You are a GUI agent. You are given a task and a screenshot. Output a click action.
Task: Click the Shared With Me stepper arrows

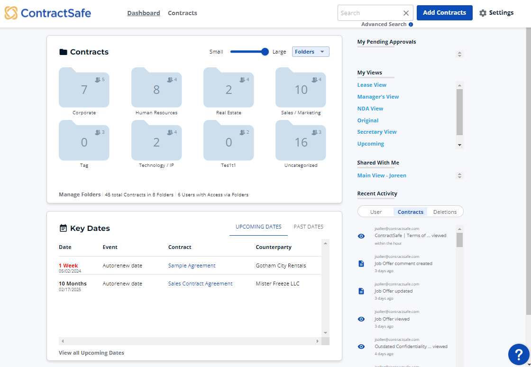tap(459, 176)
